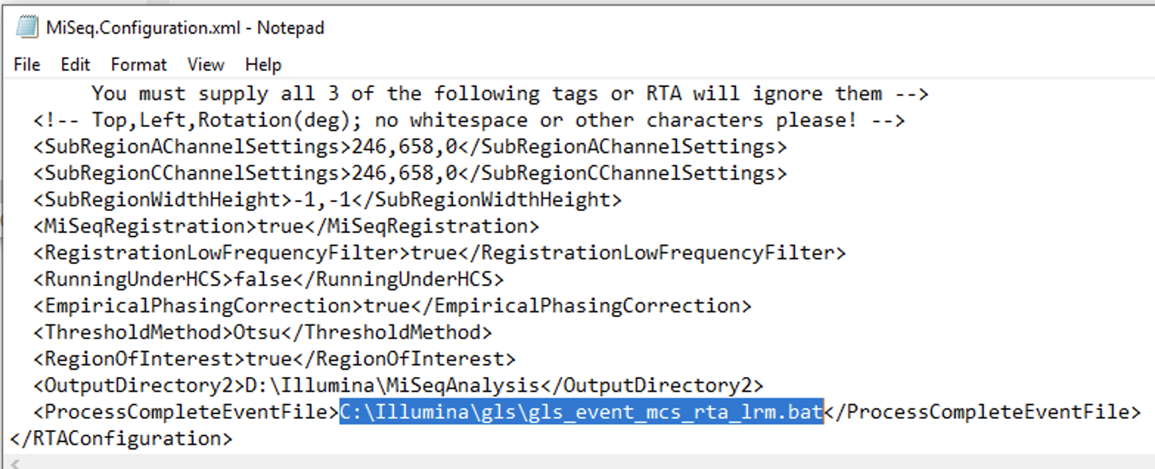This screenshot has height=469, width=1155.
Task: Click the RunningUnderHCS false value
Action: click(263, 279)
